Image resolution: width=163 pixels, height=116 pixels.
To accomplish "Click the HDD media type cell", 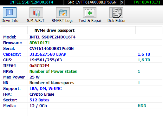I will (x=142, y=106).
